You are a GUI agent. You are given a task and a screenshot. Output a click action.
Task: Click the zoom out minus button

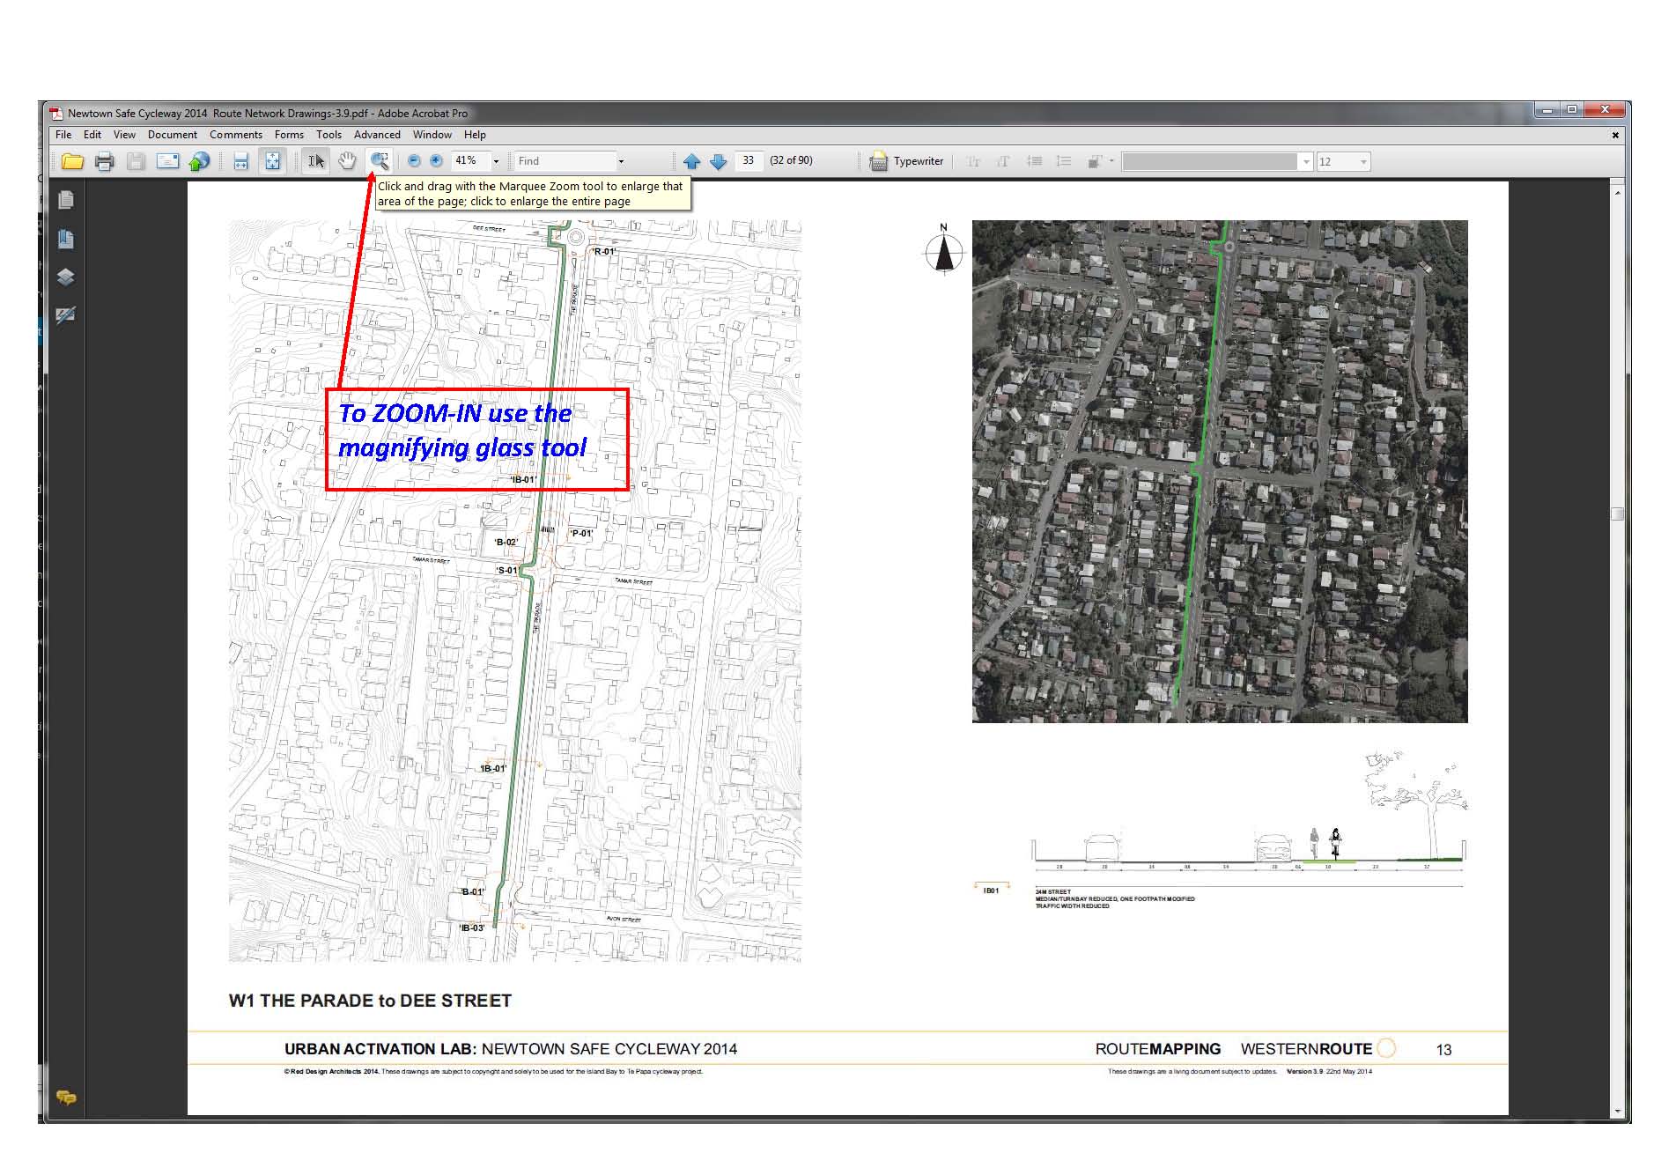[414, 161]
